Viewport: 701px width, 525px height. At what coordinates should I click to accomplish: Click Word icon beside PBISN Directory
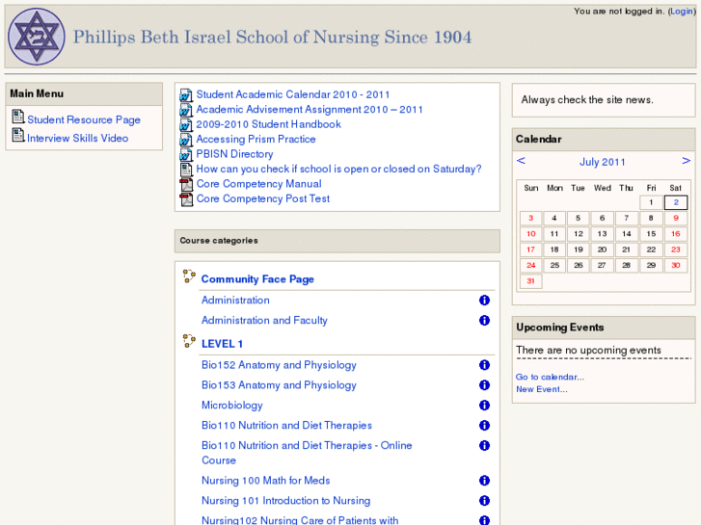click(x=186, y=154)
